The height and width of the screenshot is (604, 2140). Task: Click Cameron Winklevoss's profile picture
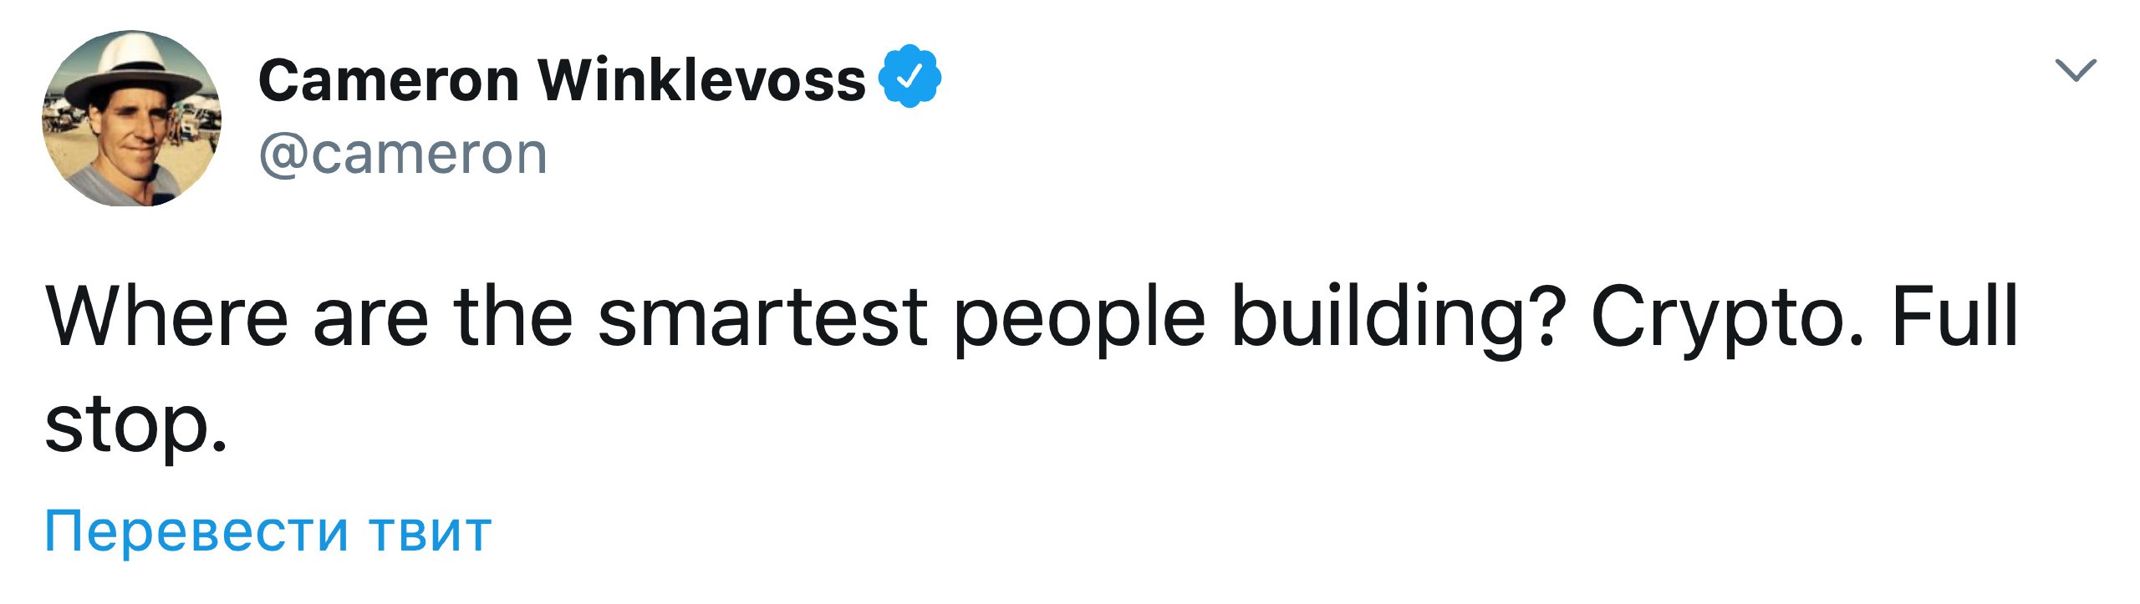(x=132, y=119)
